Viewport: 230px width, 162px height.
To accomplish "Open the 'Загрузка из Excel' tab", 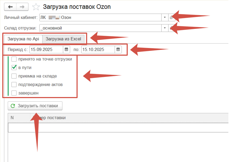I will pyautogui.click(x=63, y=39).
